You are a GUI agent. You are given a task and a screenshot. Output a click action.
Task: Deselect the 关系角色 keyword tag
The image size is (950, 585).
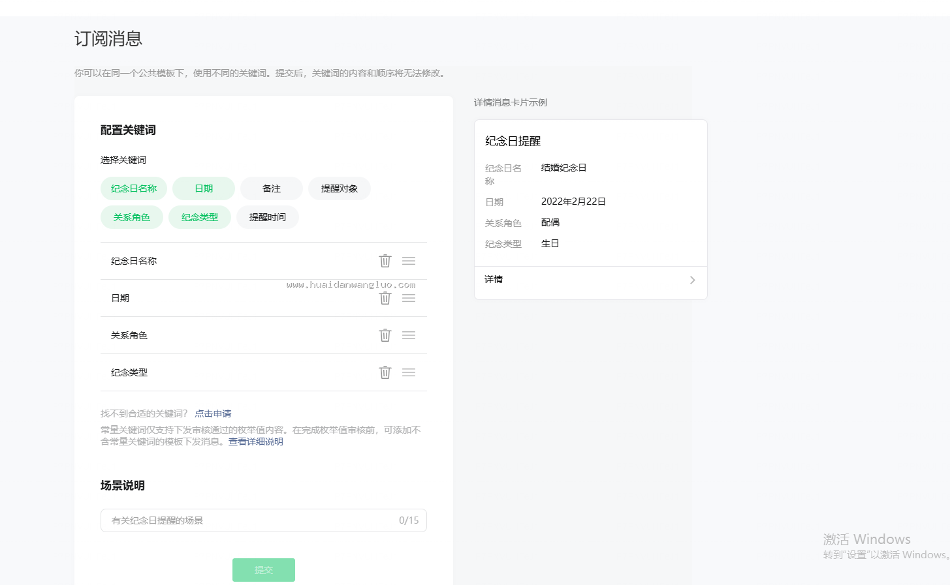(132, 217)
